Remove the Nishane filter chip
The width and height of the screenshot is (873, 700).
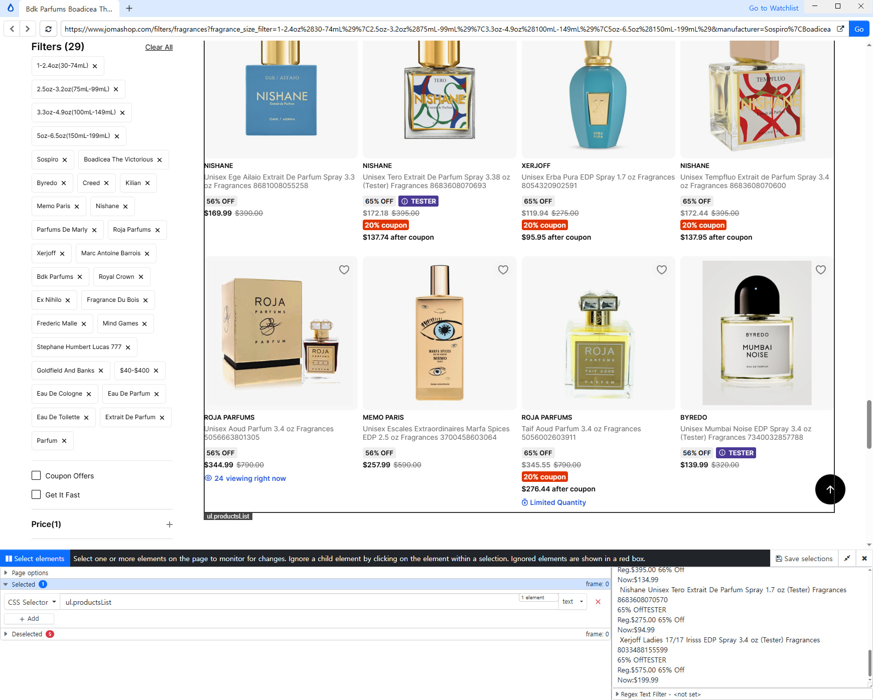tap(125, 207)
